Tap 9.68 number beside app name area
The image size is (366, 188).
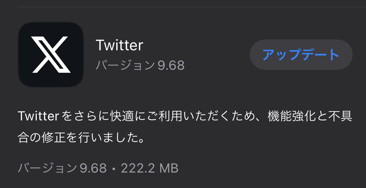click(x=171, y=66)
